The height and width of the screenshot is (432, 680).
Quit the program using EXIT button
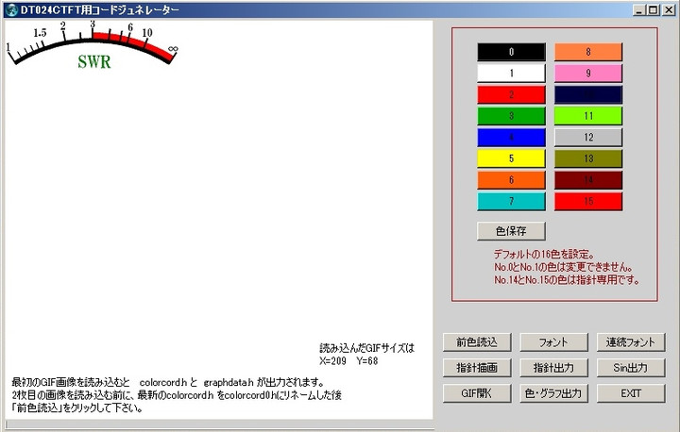pos(631,393)
